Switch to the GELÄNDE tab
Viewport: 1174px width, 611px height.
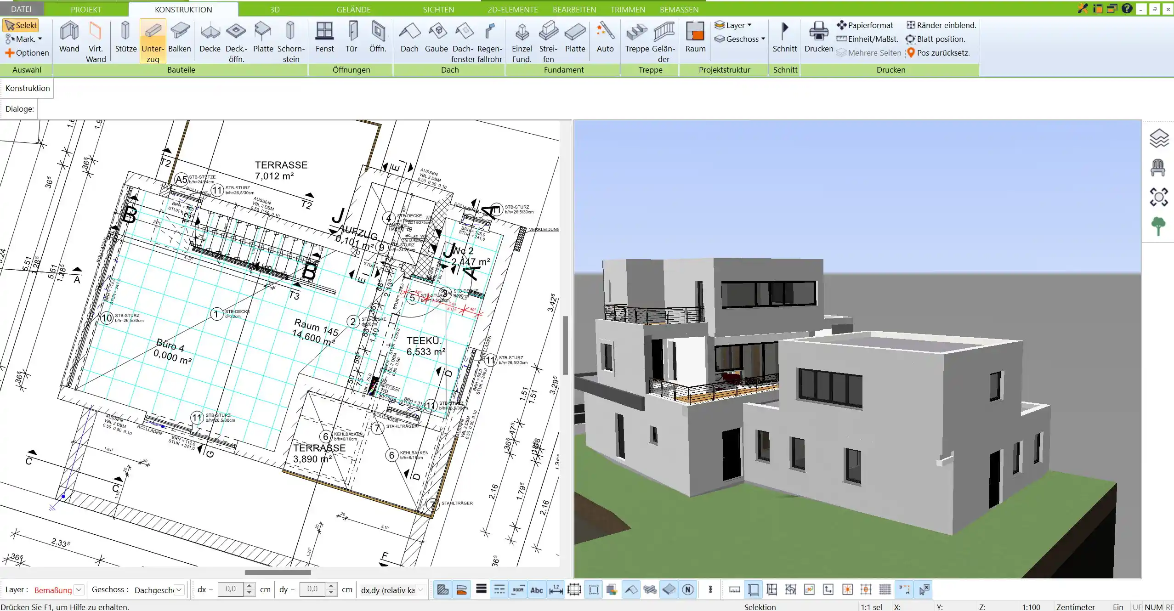click(353, 9)
